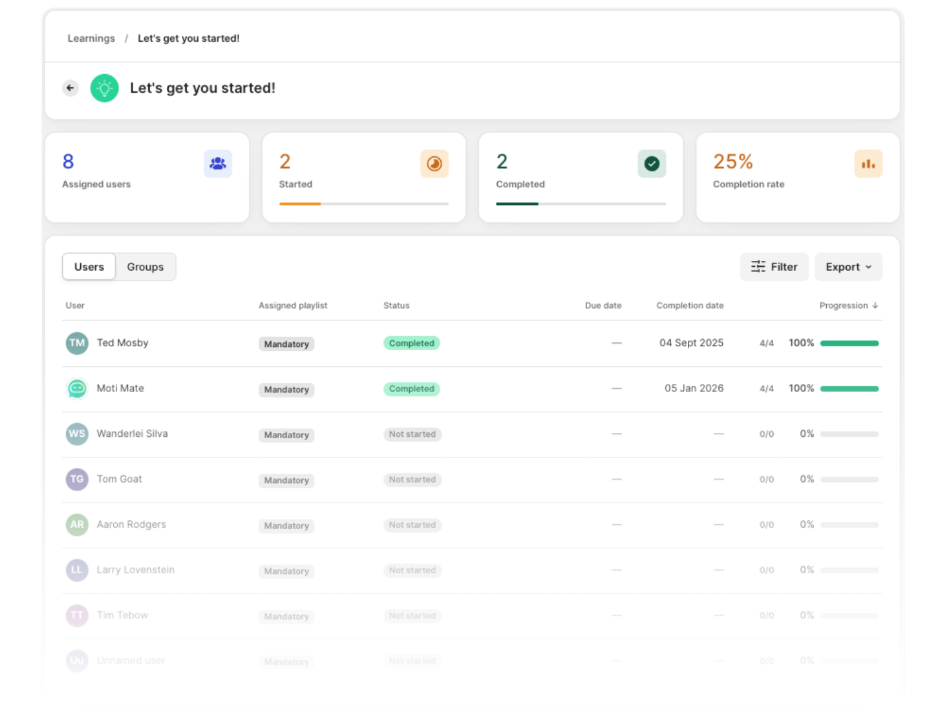
Task: Click Ted Mosby's 100% progress bar
Action: [849, 344]
